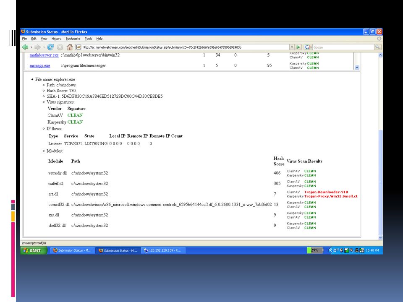The height and width of the screenshot is (302, 403).
Task: Click the Remote IP Count column header
Action: [166, 136]
